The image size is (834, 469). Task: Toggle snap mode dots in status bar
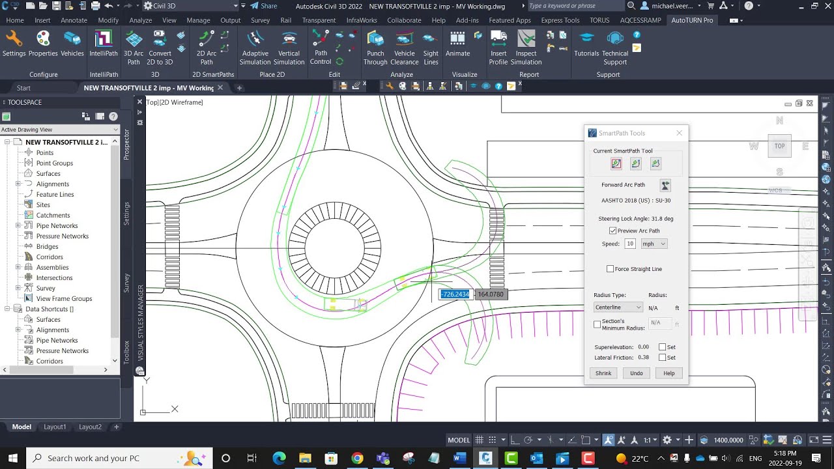493,440
